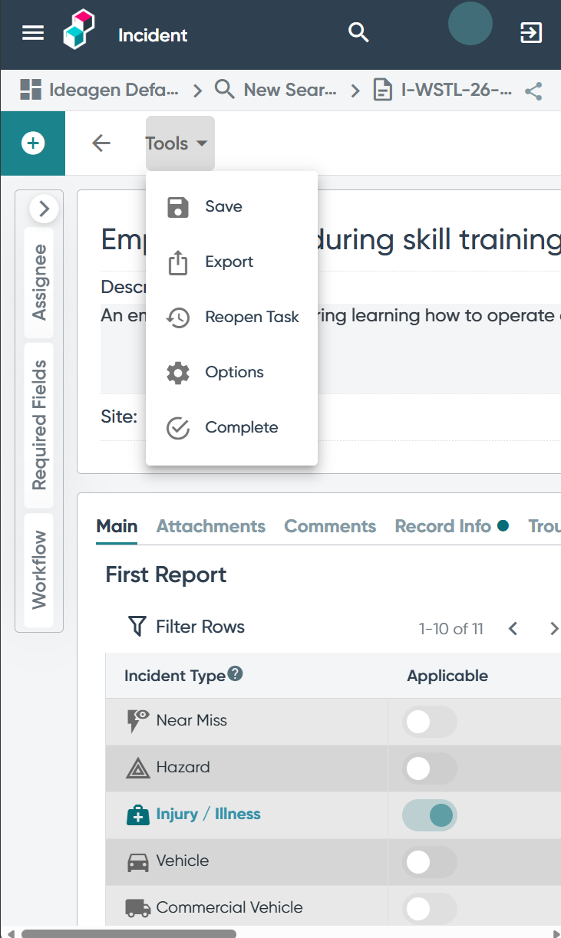Click the Ideagen cube logo
Viewport: 561px width, 938px height.
point(79,30)
